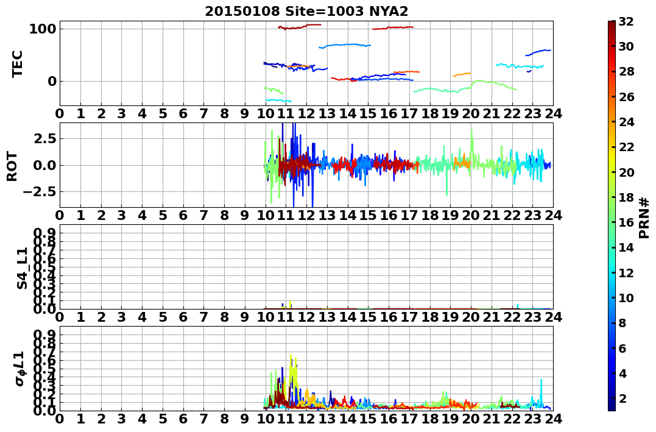
Task: Select colorbar tick label 12
Action: (626, 272)
